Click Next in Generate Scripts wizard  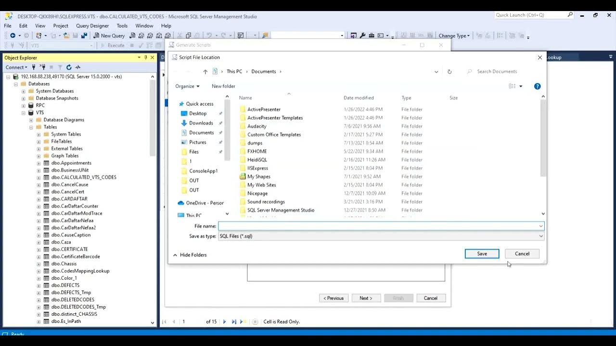tap(366, 298)
